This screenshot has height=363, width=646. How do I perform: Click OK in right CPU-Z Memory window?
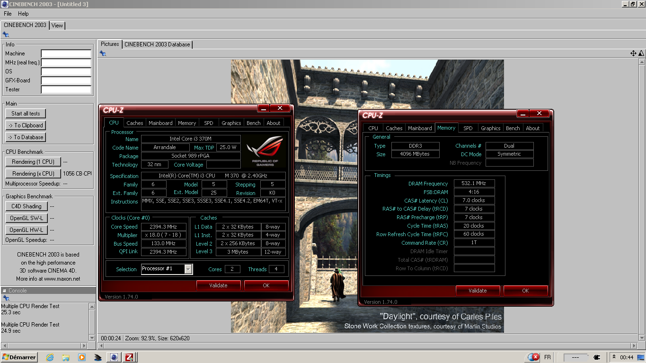point(525,291)
